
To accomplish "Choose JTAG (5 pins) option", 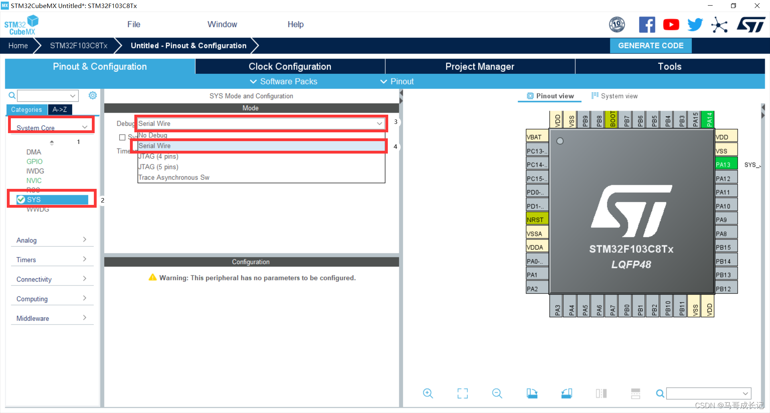I will tap(261, 167).
